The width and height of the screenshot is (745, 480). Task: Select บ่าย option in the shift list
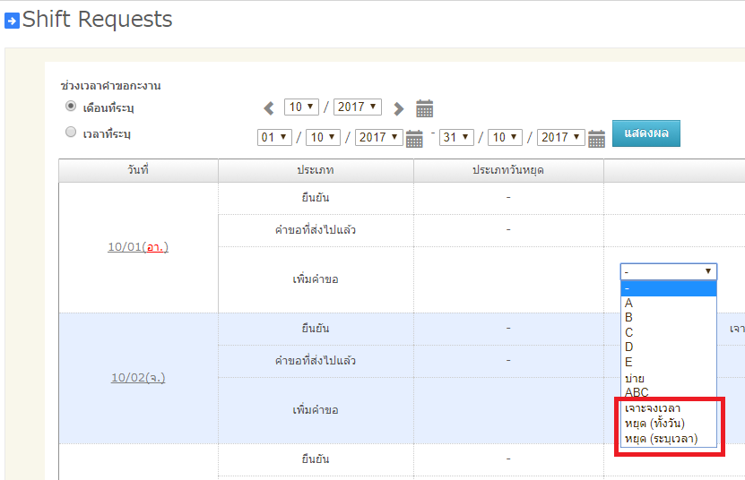[634, 378]
